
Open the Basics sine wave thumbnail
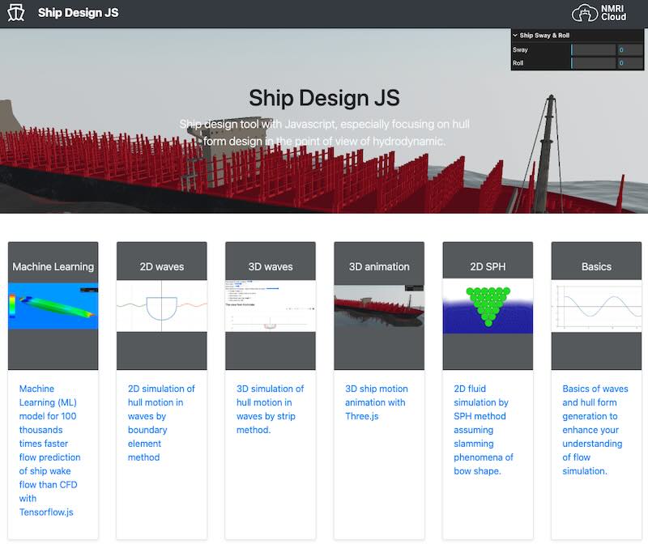tap(595, 306)
